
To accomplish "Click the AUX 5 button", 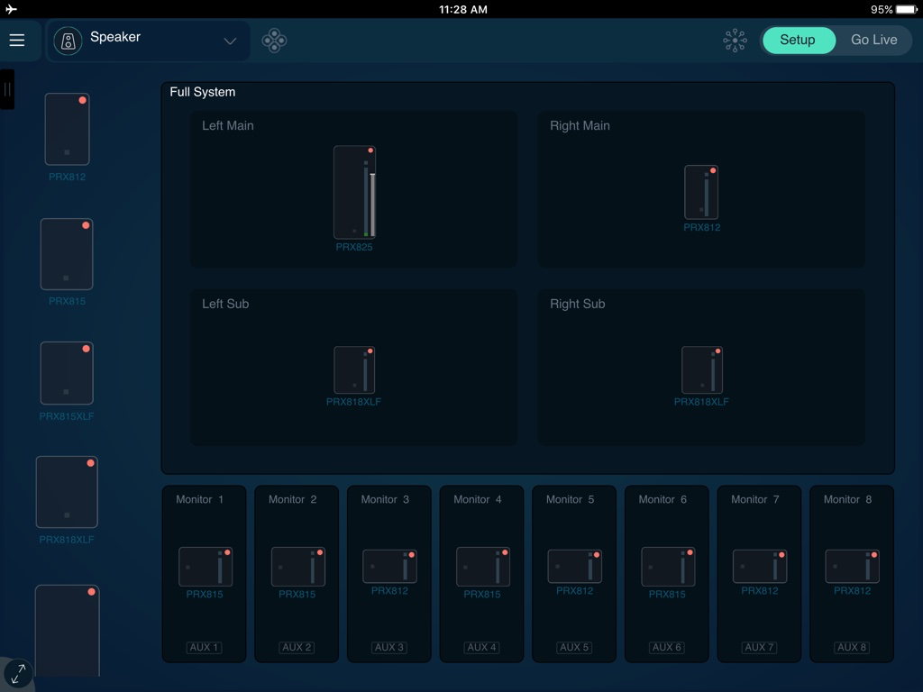I will tap(574, 647).
